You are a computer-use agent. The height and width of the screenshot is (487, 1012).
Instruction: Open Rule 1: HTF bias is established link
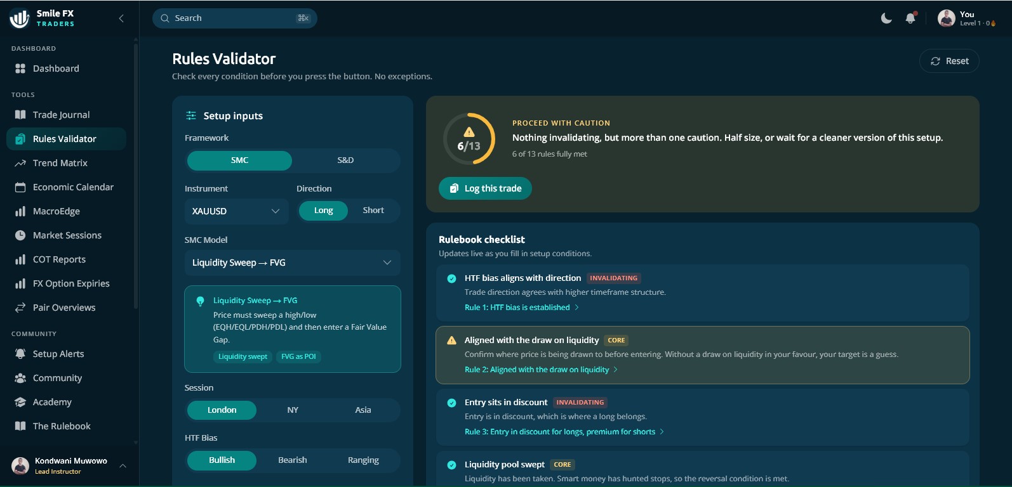point(522,308)
